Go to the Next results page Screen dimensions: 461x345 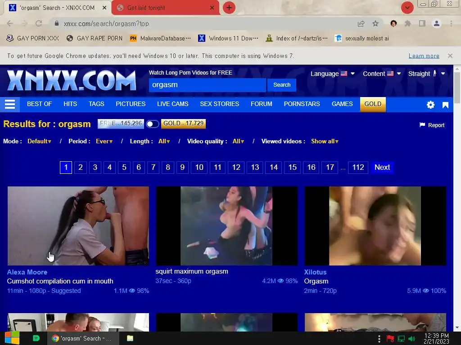tap(382, 167)
